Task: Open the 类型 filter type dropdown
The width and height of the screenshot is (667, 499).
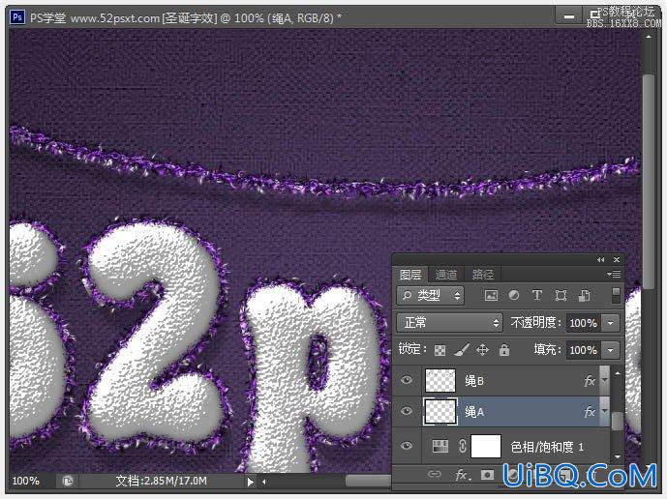Action: (x=431, y=295)
